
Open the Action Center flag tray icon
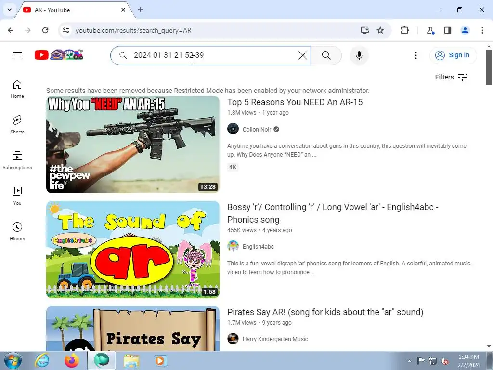click(x=421, y=361)
